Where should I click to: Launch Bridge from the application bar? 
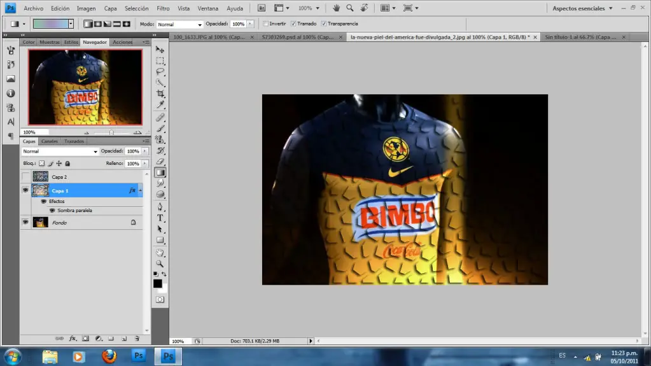tap(262, 8)
